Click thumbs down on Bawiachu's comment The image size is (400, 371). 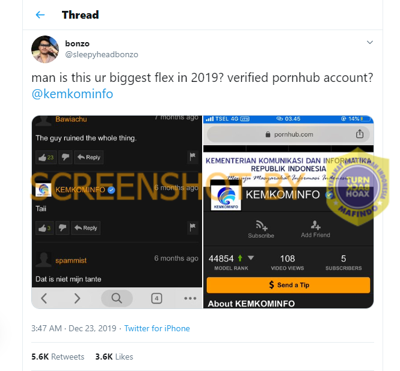click(x=65, y=157)
